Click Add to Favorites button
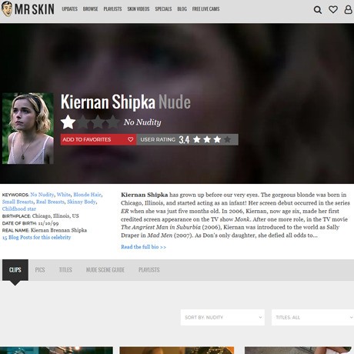The width and height of the screenshot is (354, 354). click(x=99, y=139)
